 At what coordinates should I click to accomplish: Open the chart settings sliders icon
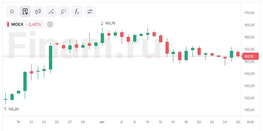[90, 11]
